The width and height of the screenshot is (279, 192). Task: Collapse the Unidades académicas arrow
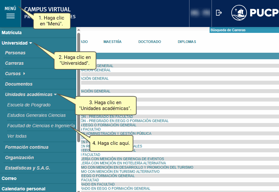pos(55,94)
